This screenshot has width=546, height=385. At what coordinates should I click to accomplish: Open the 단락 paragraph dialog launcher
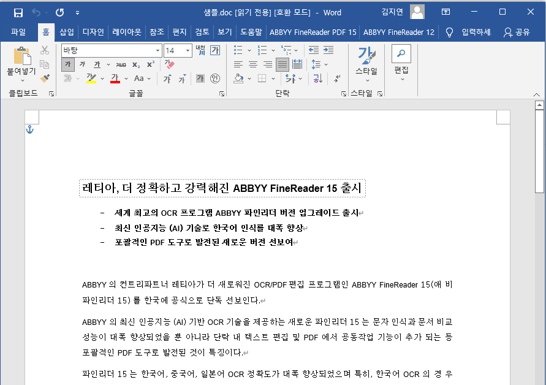coord(344,94)
